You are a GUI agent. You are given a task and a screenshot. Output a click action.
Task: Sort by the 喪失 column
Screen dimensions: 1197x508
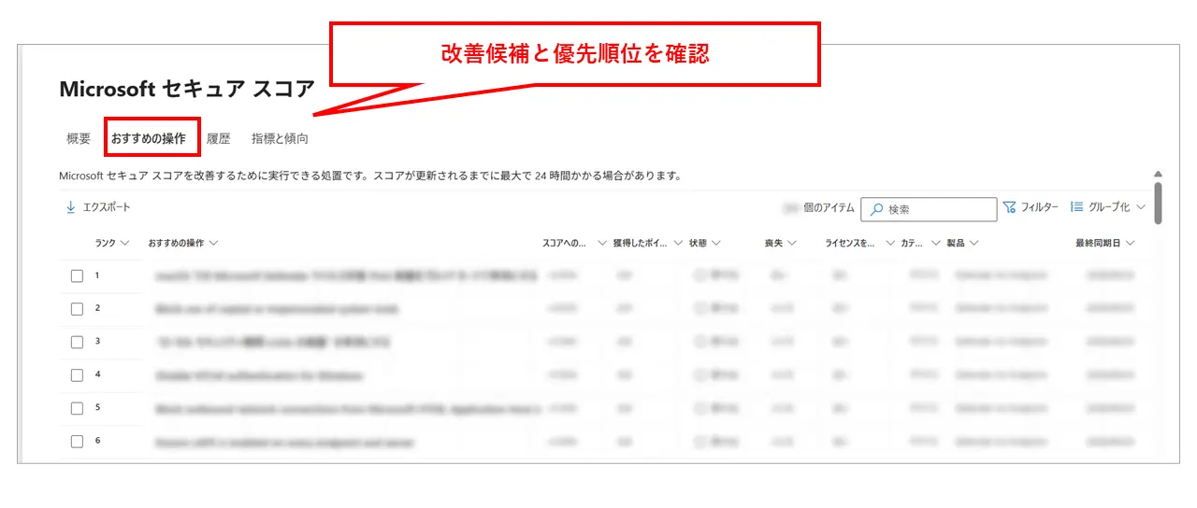click(780, 243)
